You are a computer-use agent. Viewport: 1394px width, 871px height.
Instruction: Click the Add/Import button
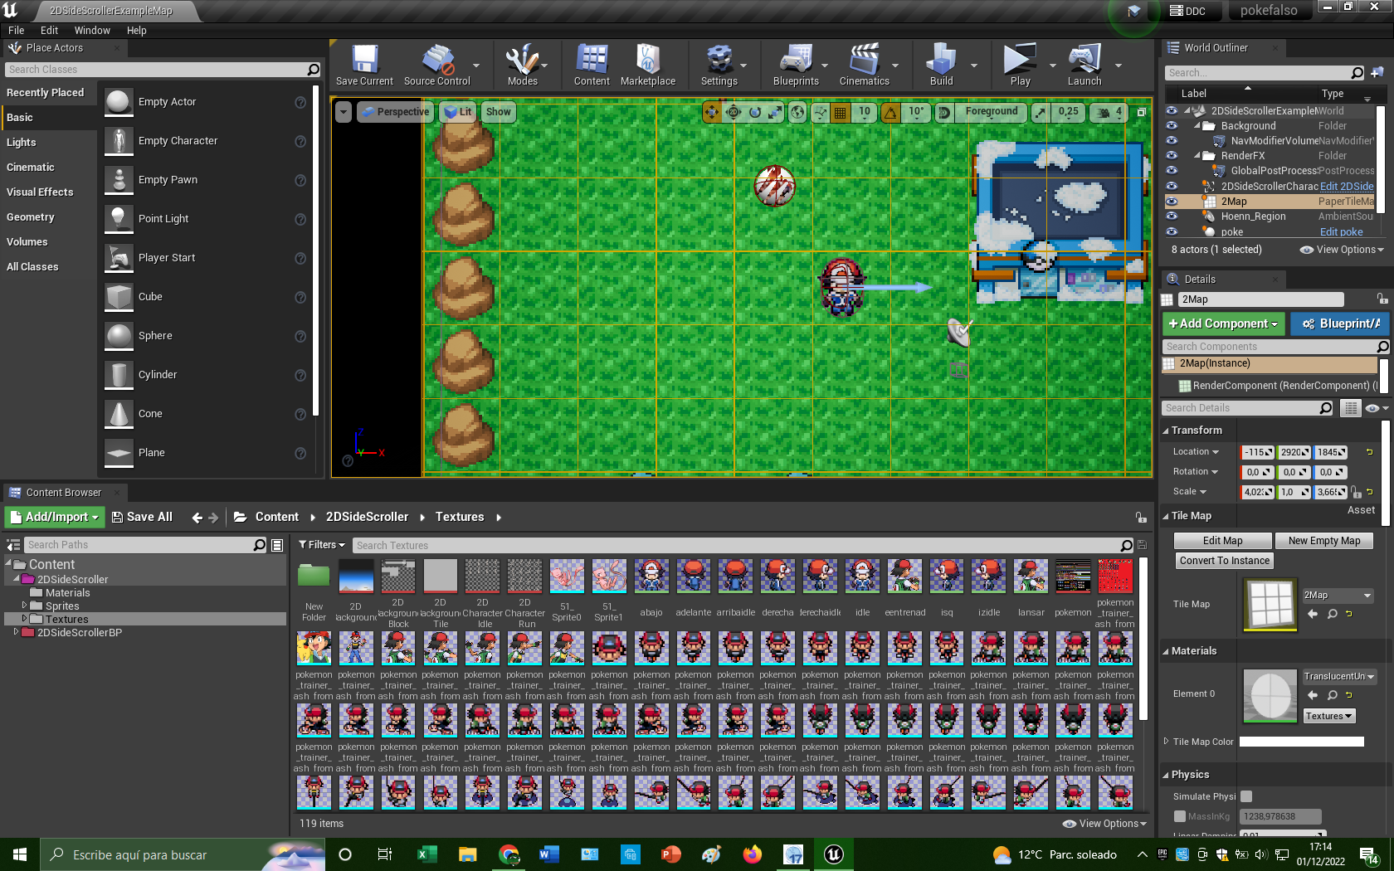click(x=55, y=517)
